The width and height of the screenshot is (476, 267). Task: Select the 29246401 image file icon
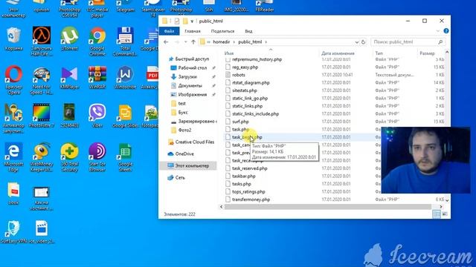pos(69,116)
